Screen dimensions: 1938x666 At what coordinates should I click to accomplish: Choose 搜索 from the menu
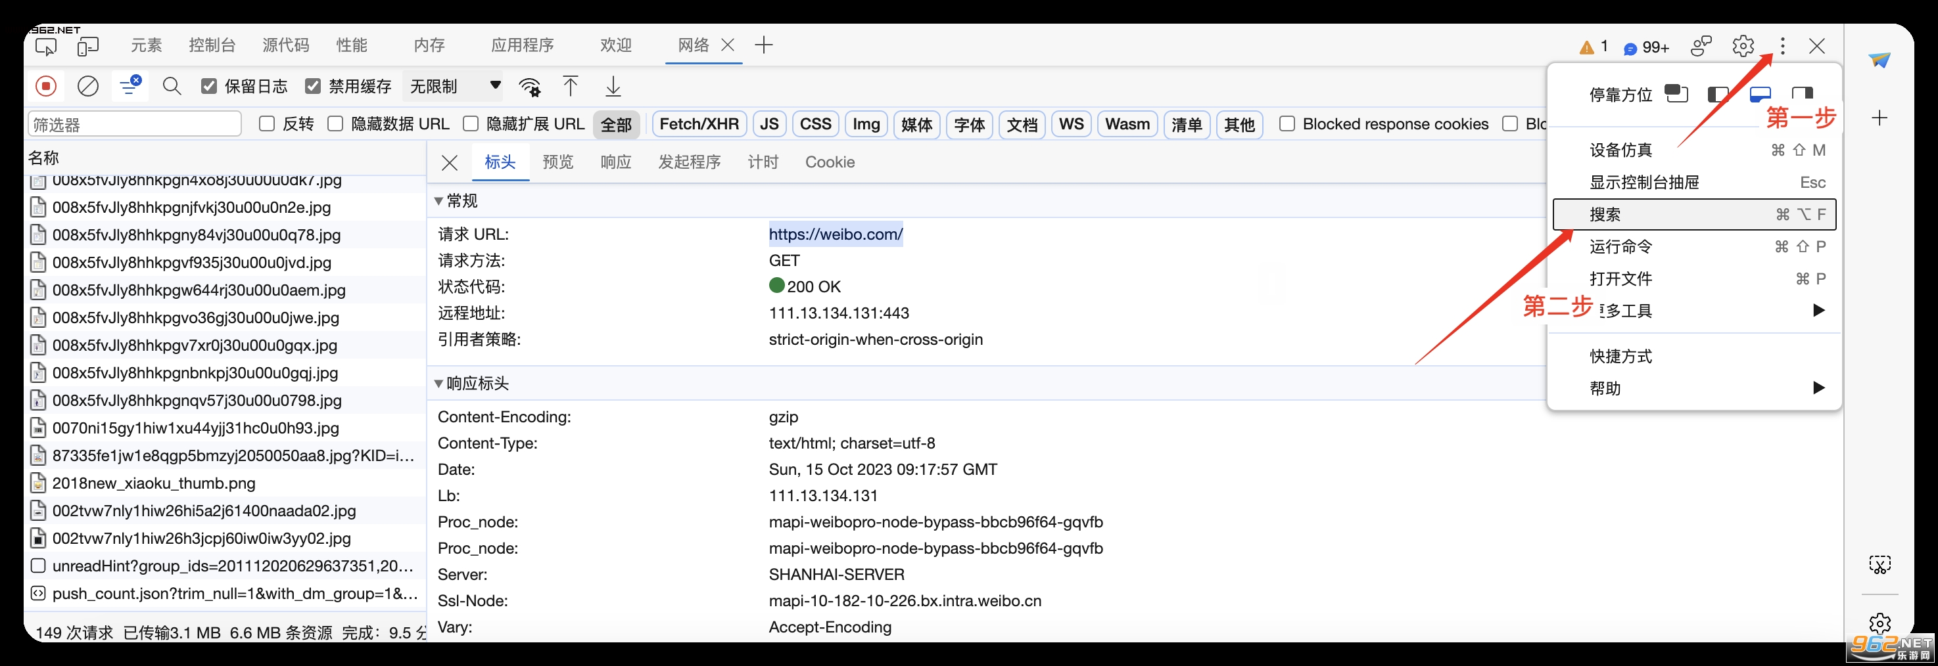[1695, 214]
